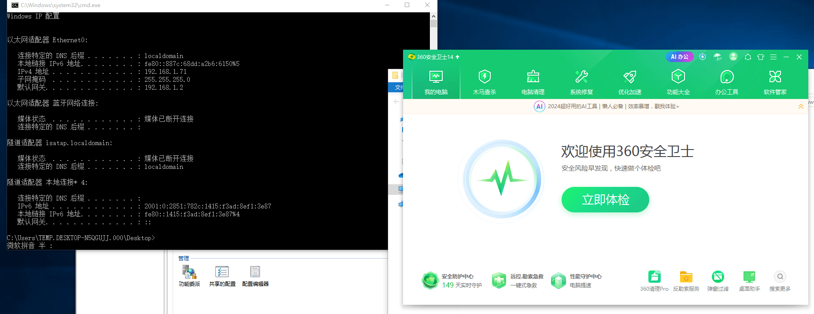Click the 360 version upgrade arrow
The height and width of the screenshot is (314, 814).
pyautogui.click(x=458, y=57)
